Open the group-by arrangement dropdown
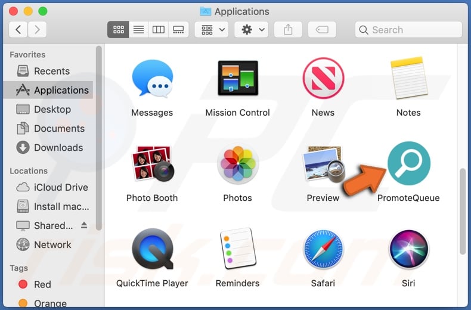 pyautogui.click(x=212, y=29)
